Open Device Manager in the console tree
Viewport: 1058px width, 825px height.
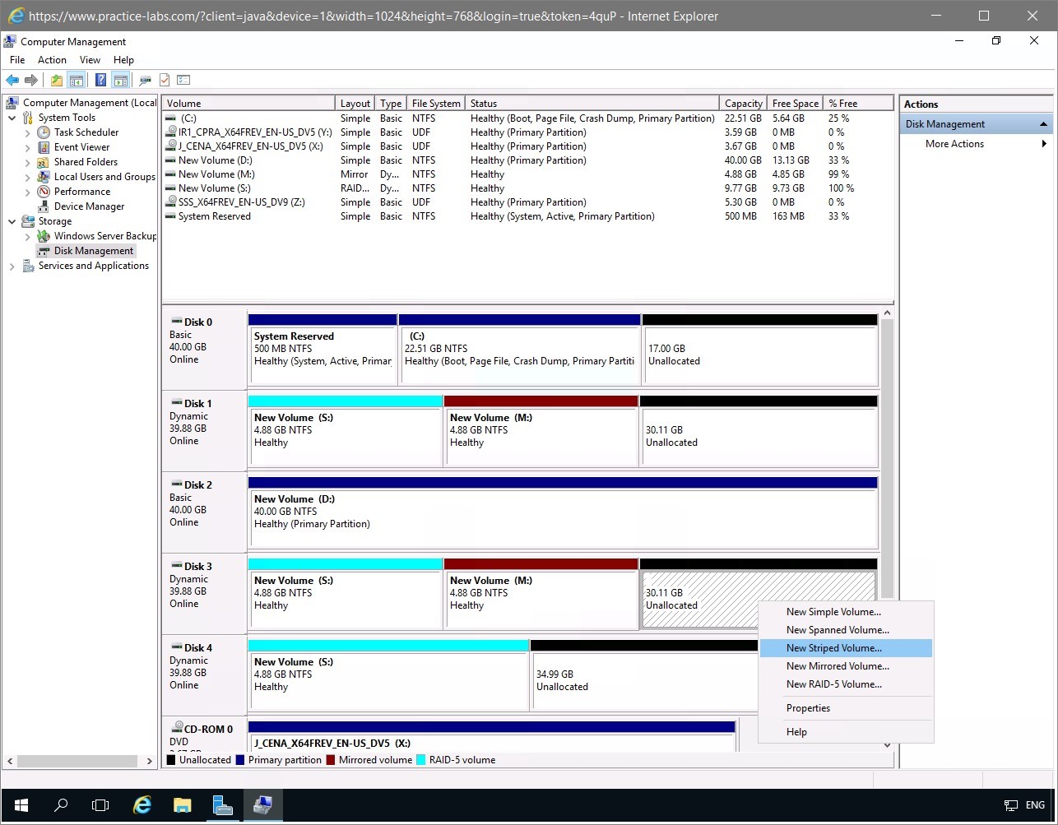[89, 206]
